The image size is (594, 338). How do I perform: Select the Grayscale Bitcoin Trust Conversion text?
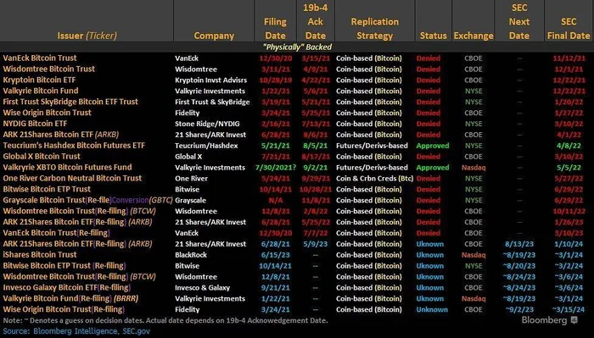pyautogui.click(x=130, y=201)
